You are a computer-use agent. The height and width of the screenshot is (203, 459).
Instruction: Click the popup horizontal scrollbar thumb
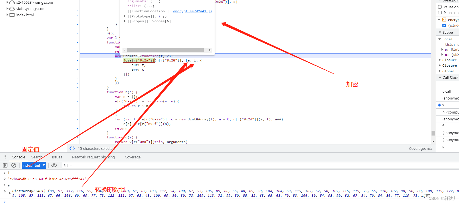165,50
